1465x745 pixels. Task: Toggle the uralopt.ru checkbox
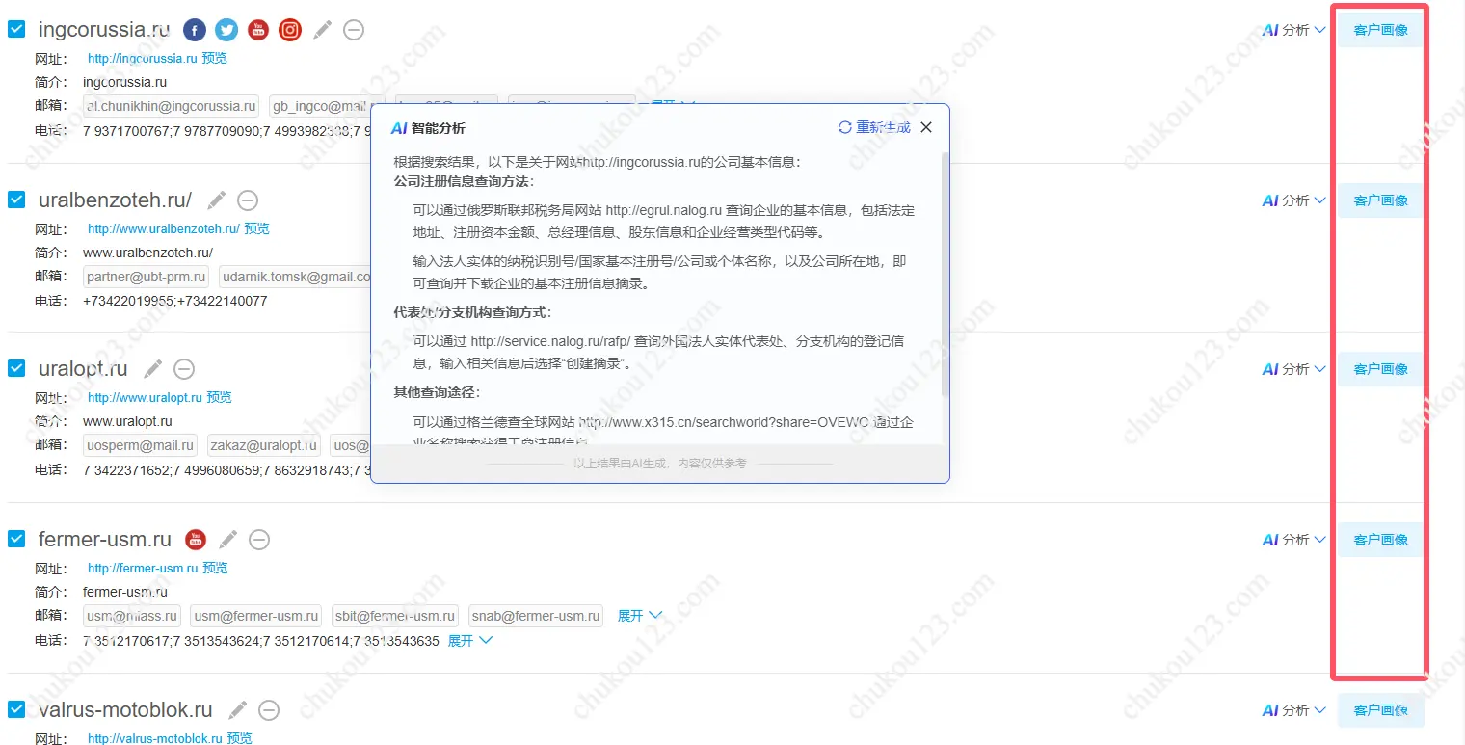click(16, 368)
